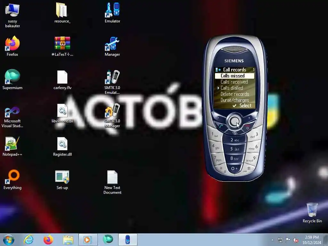The image size is (328, 246).
Task: Click the red end-call key on phone
Action: 248,126
